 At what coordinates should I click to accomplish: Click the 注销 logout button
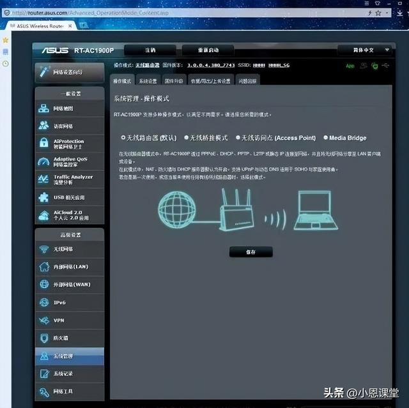(150, 50)
